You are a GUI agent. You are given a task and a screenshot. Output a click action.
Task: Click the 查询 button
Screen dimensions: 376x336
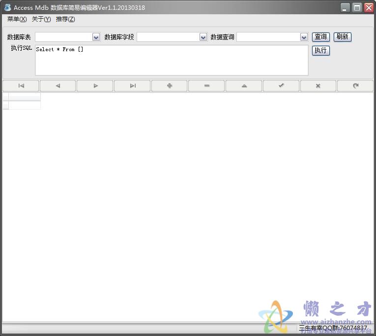click(321, 37)
